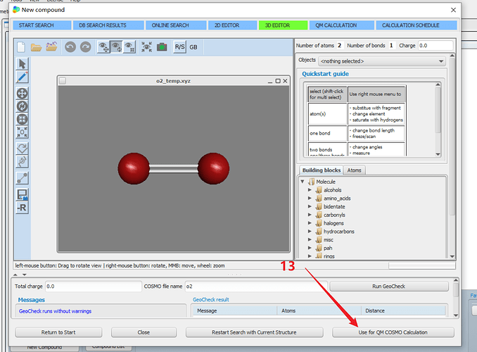Switch to the Atoms tab
Image resolution: width=477 pixels, height=352 pixels.
(x=354, y=170)
